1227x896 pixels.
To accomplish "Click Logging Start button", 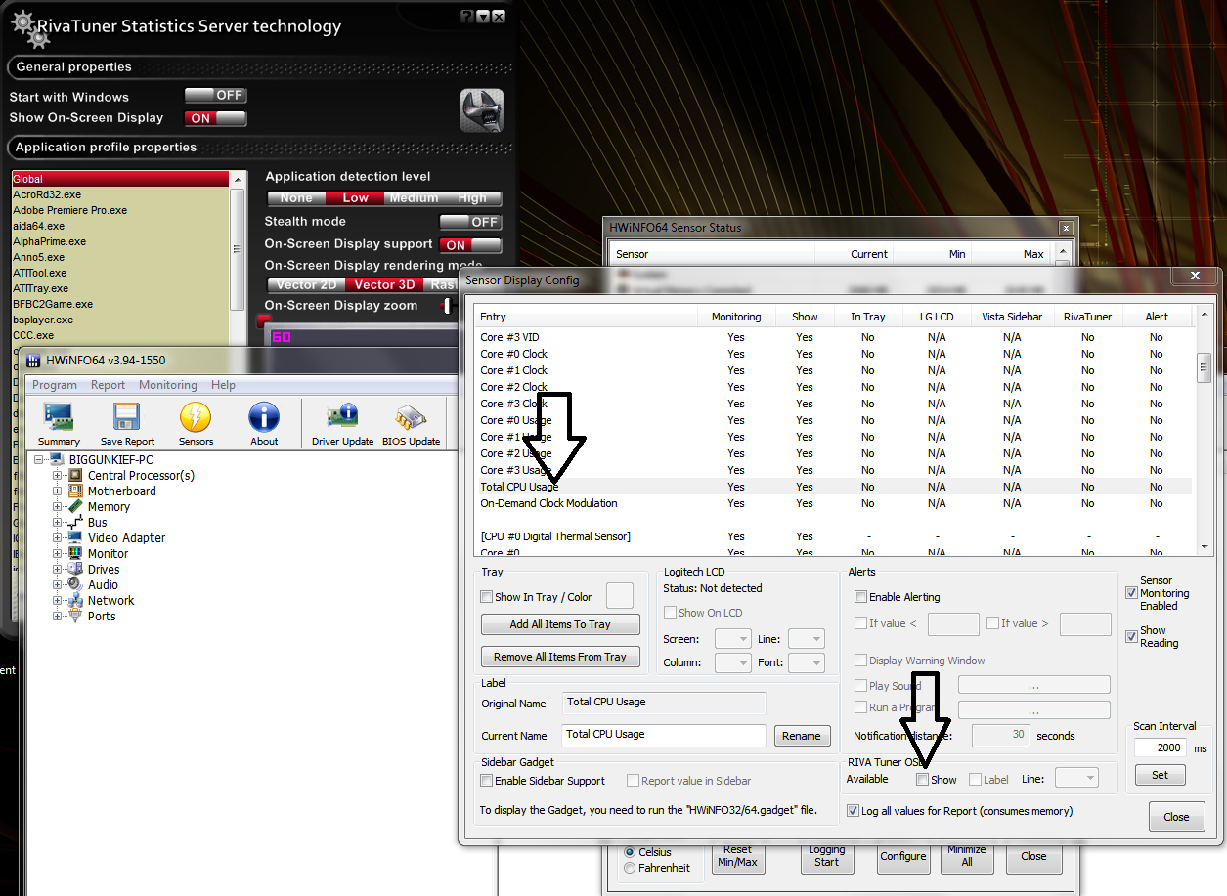I will click(827, 856).
